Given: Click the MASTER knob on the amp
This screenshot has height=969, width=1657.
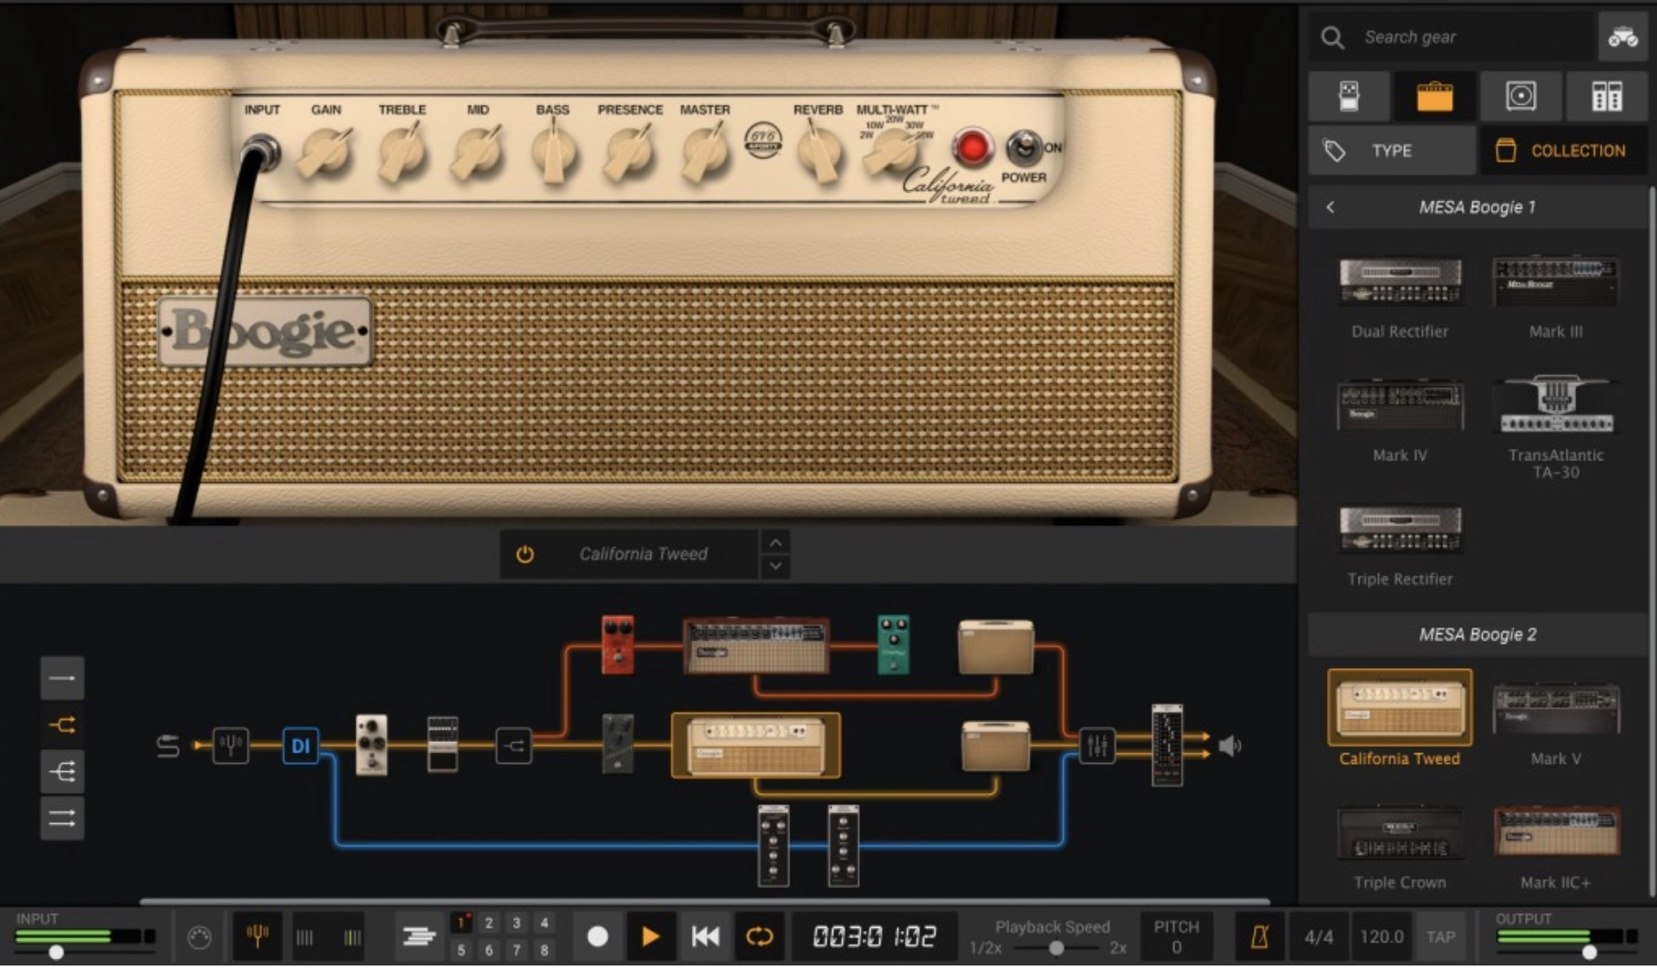Looking at the screenshot, I should pyautogui.click(x=706, y=151).
